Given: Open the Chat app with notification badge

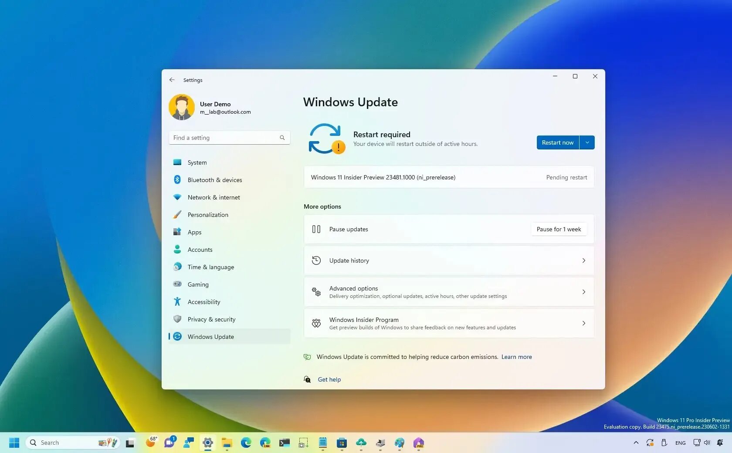Looking at the screenshot, I should 169,442.
